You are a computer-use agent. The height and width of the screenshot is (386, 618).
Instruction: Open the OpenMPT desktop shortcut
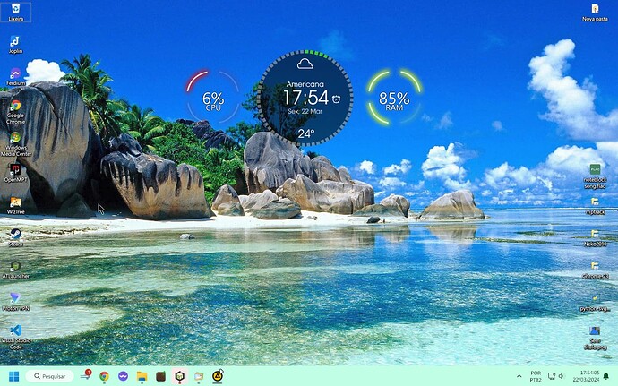[15, 170]
